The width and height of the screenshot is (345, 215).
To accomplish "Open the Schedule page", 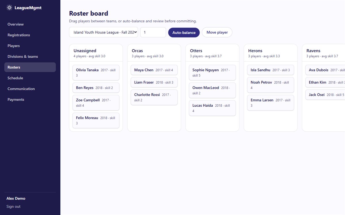I will pos(30,78).
